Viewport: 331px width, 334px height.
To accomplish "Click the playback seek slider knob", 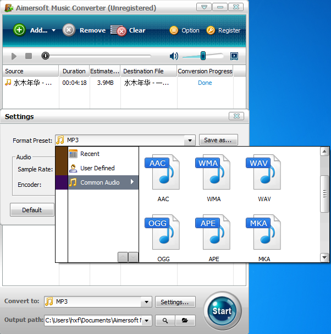I will [x=45, y=56].
